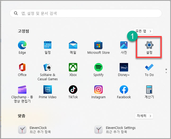Open recently added ElevenClock item

click(x=34, y=130)
